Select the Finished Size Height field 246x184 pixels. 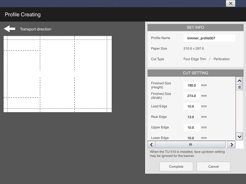pyautogui.click(x=192, y=85)
